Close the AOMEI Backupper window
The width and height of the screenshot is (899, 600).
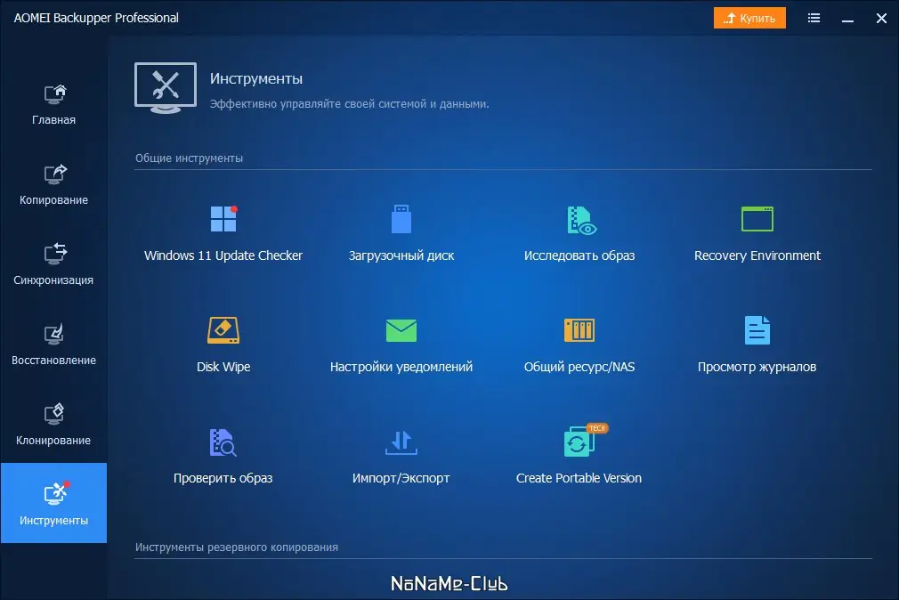point(881,19)
